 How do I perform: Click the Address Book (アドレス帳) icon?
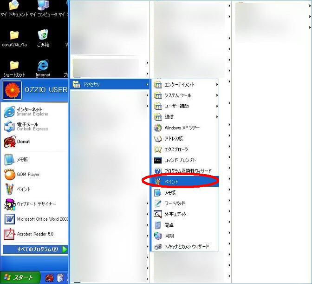(x=158, y=139)
